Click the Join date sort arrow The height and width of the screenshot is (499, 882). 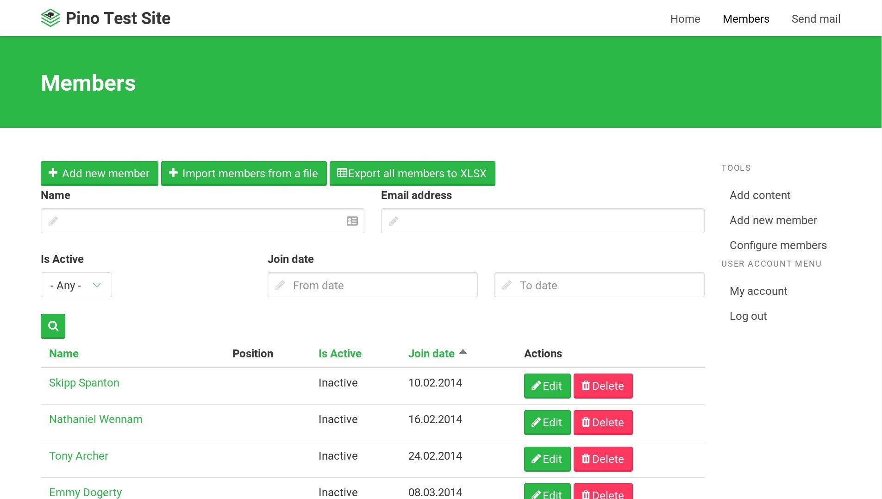click(463, 352)
